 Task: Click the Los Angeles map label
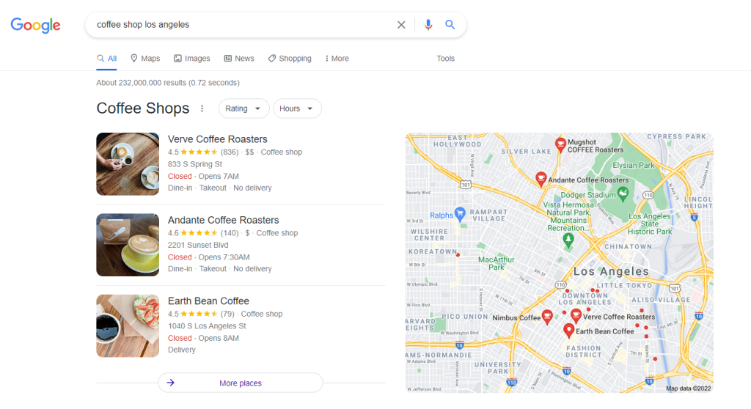pyautogui.click(x=611, y=271)
